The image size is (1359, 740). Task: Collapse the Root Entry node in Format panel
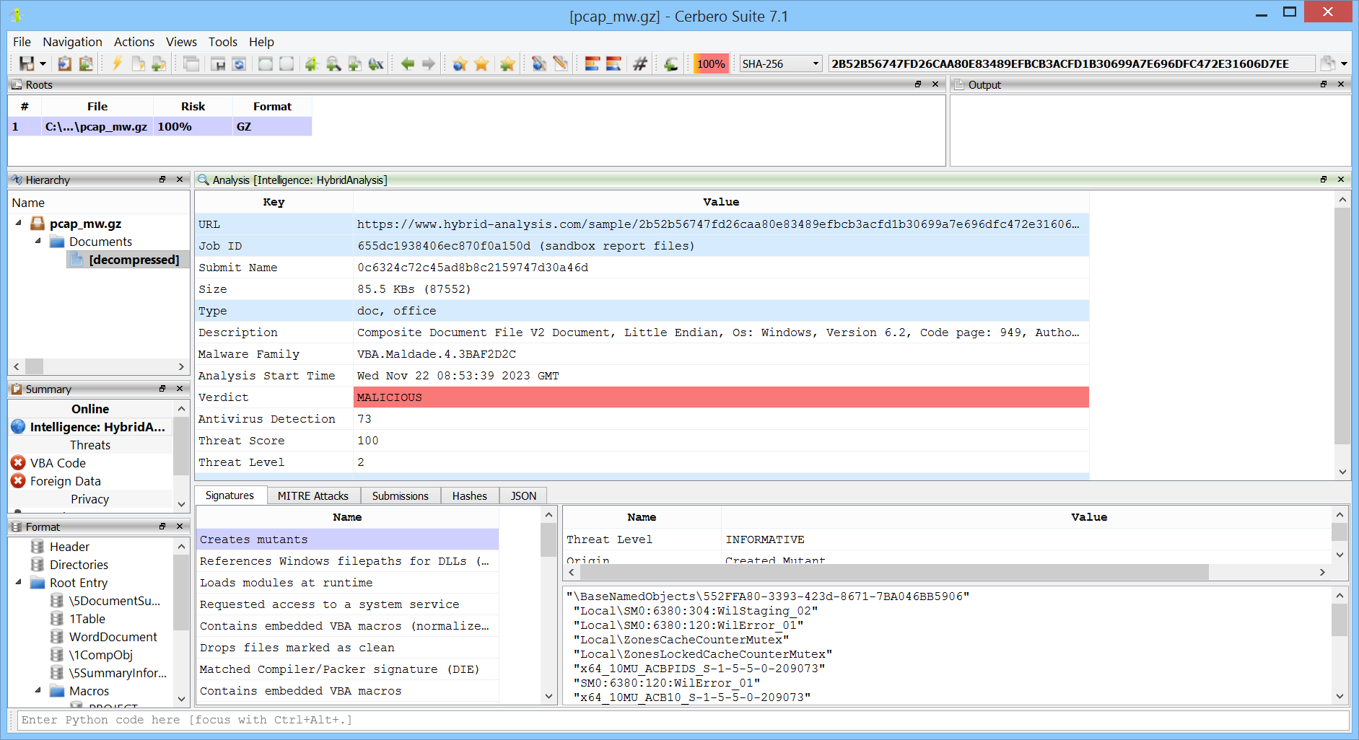click(x=19, y=583)
